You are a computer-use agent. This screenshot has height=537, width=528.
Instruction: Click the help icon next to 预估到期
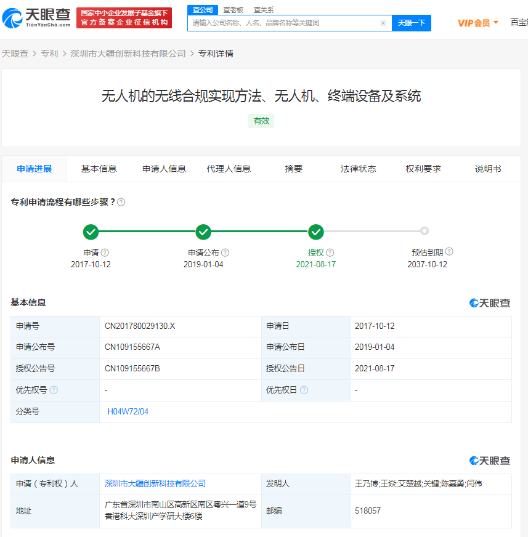[x=449, y=252]
